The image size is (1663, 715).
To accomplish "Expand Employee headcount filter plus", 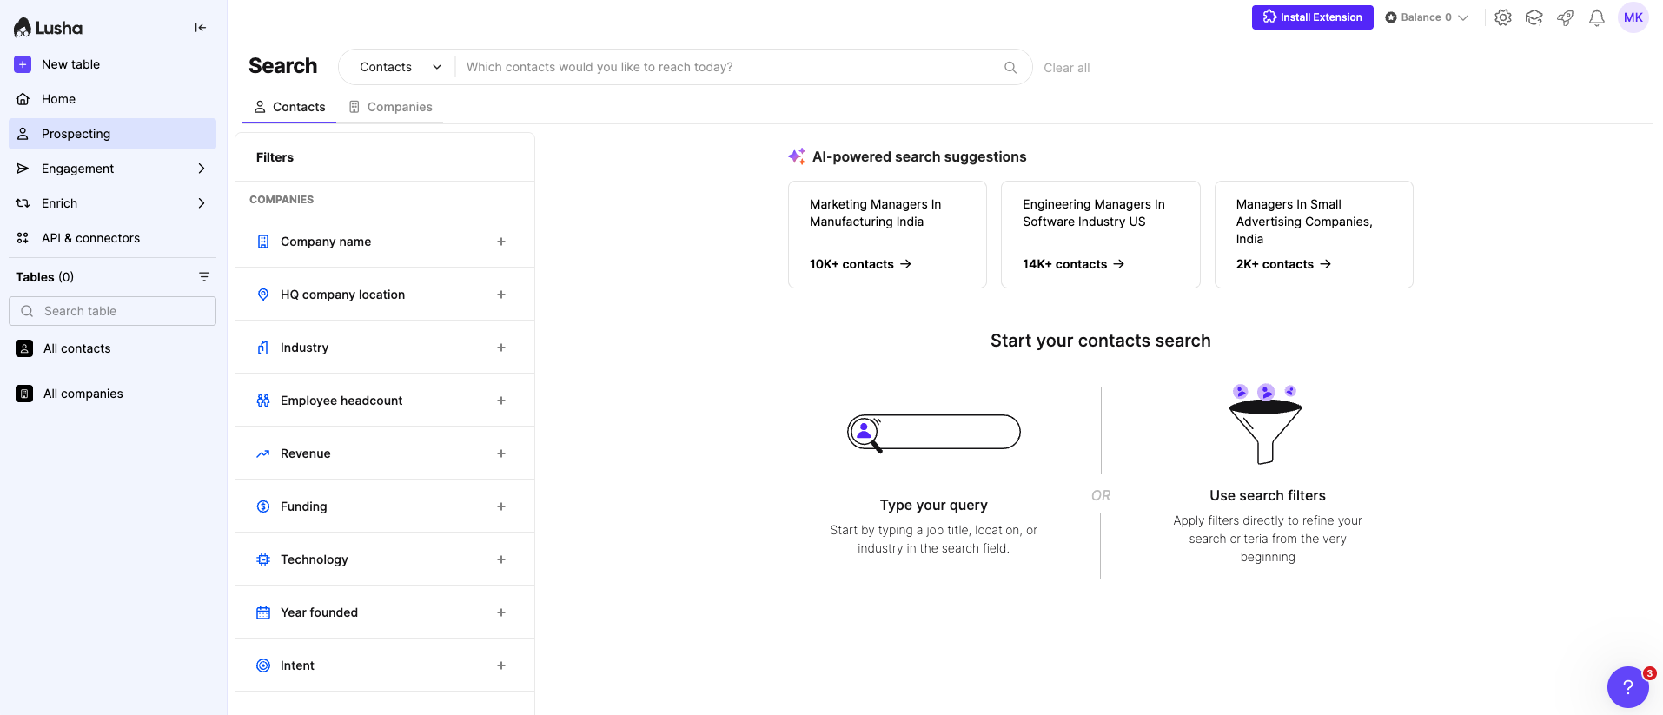I will (501, 401).
